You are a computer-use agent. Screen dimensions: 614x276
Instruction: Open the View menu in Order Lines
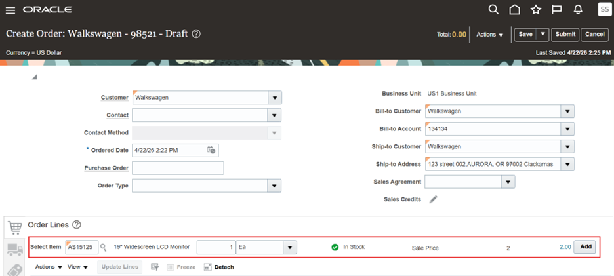[77, 267]
